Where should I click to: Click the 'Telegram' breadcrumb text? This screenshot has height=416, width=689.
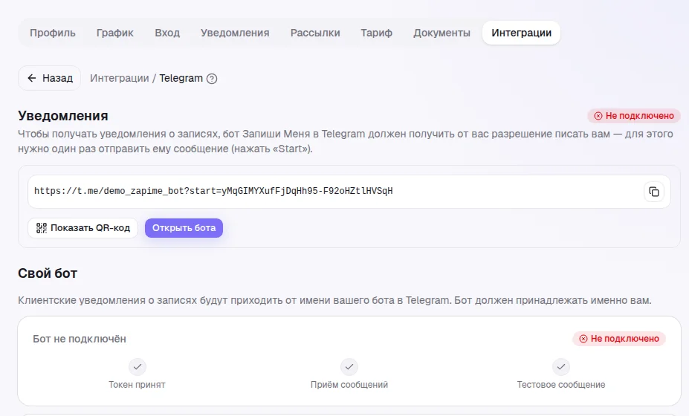point(181,78)
